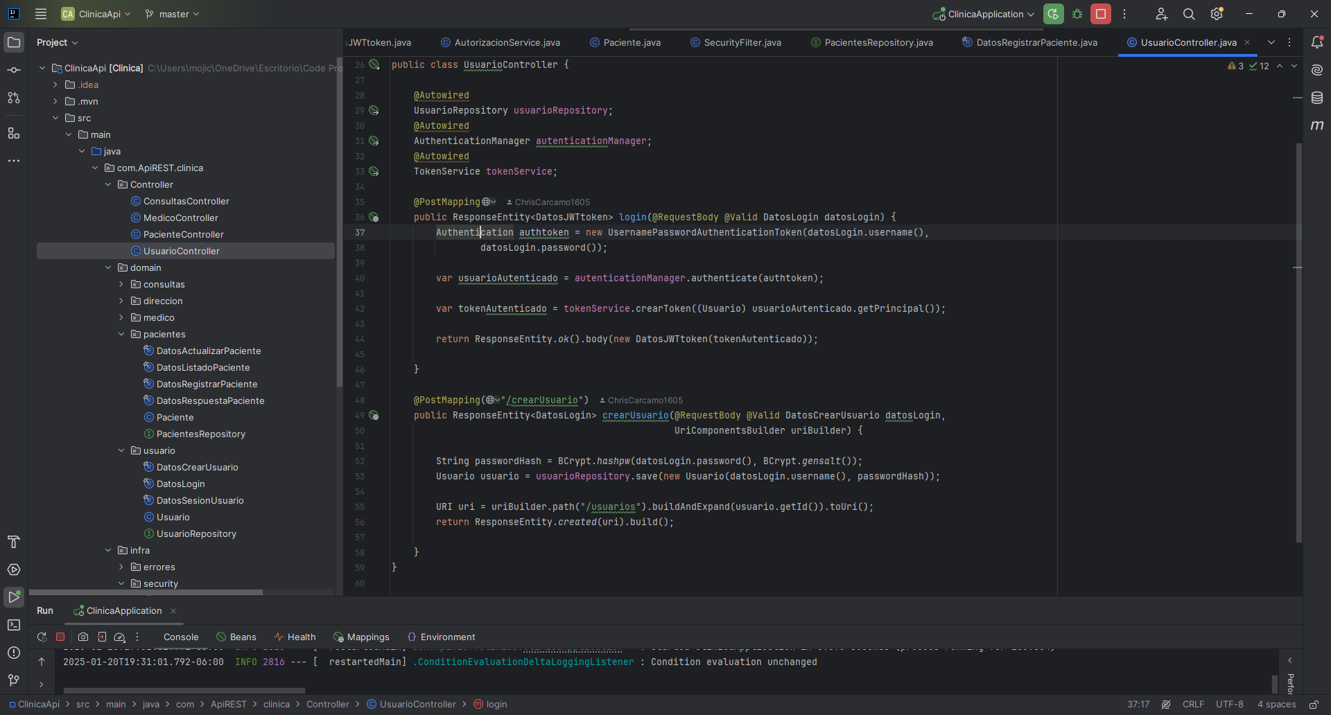
Task: Switch to Paciente.java tab
Action: pos(625,42)
